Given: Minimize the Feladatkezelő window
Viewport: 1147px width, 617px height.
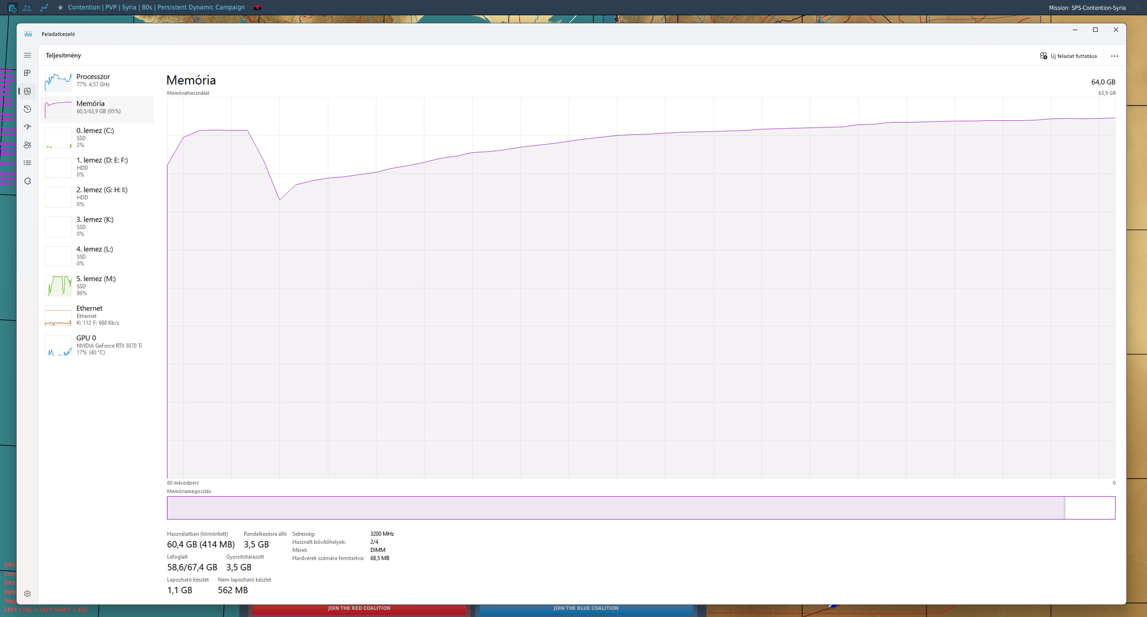Looking at the screenshot, I should tap(1075, 30).
